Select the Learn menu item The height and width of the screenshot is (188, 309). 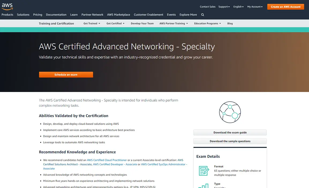coord(74,15)
